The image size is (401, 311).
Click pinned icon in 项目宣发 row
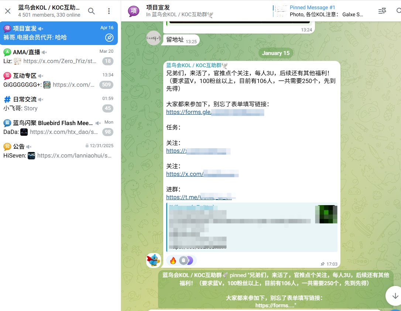click(x=109, y=38)
